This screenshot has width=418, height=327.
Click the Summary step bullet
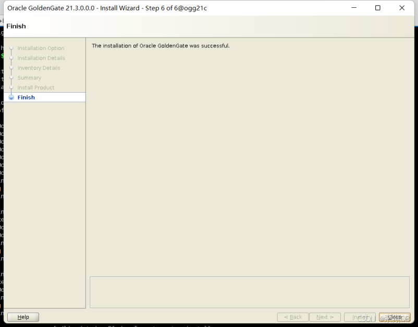click(11, 78)
